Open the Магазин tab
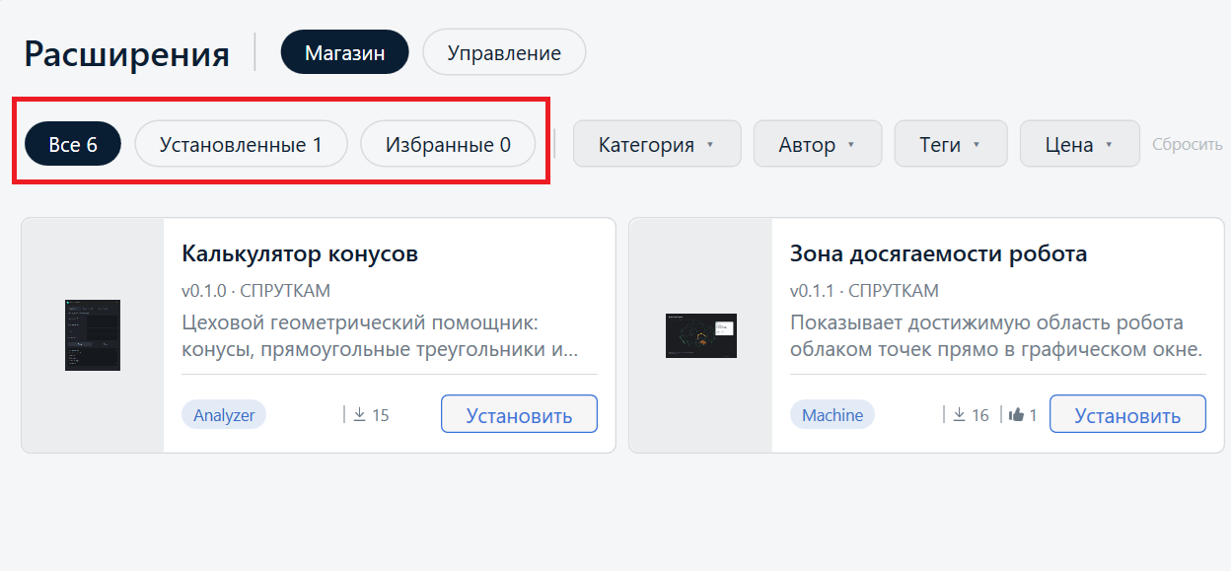 (x=344, y=52)
